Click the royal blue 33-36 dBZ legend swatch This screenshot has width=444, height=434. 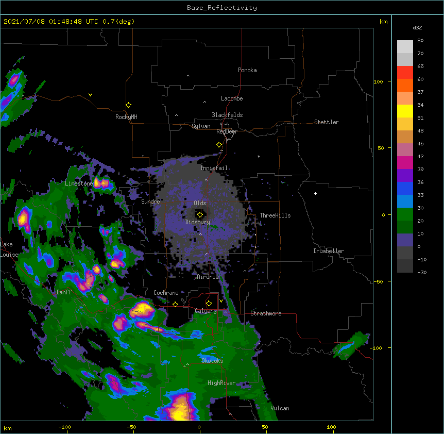(x=405, y=188)
